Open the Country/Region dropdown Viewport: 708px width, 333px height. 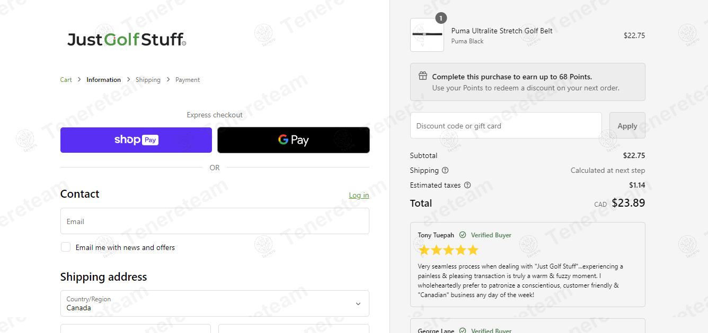(x=215, y=303)
